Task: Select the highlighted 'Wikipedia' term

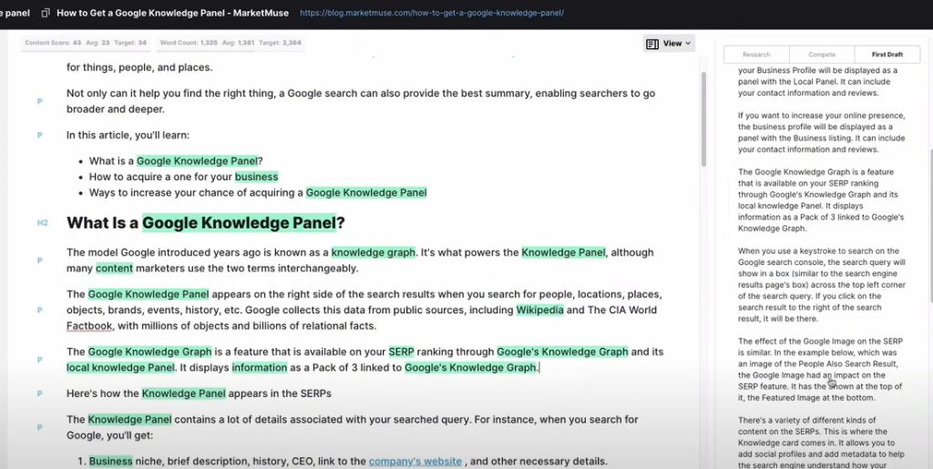Action: pos(539,311)
